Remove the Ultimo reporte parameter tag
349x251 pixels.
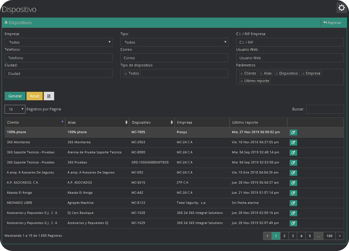[242, 81]
